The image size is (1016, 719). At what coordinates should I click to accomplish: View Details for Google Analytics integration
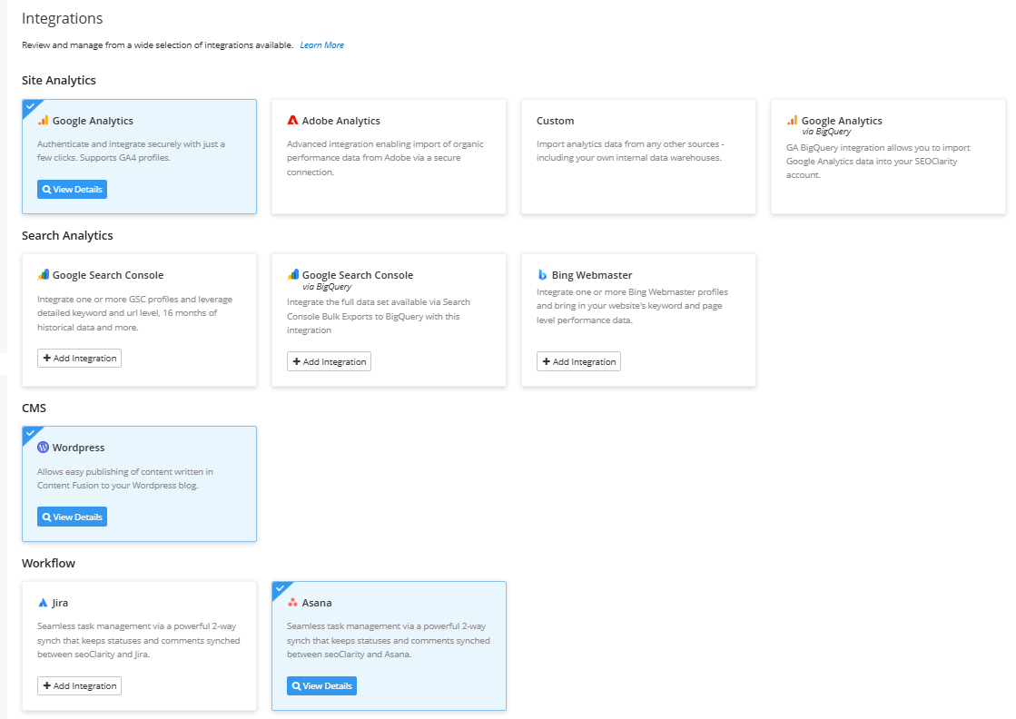tap(72, 190)
